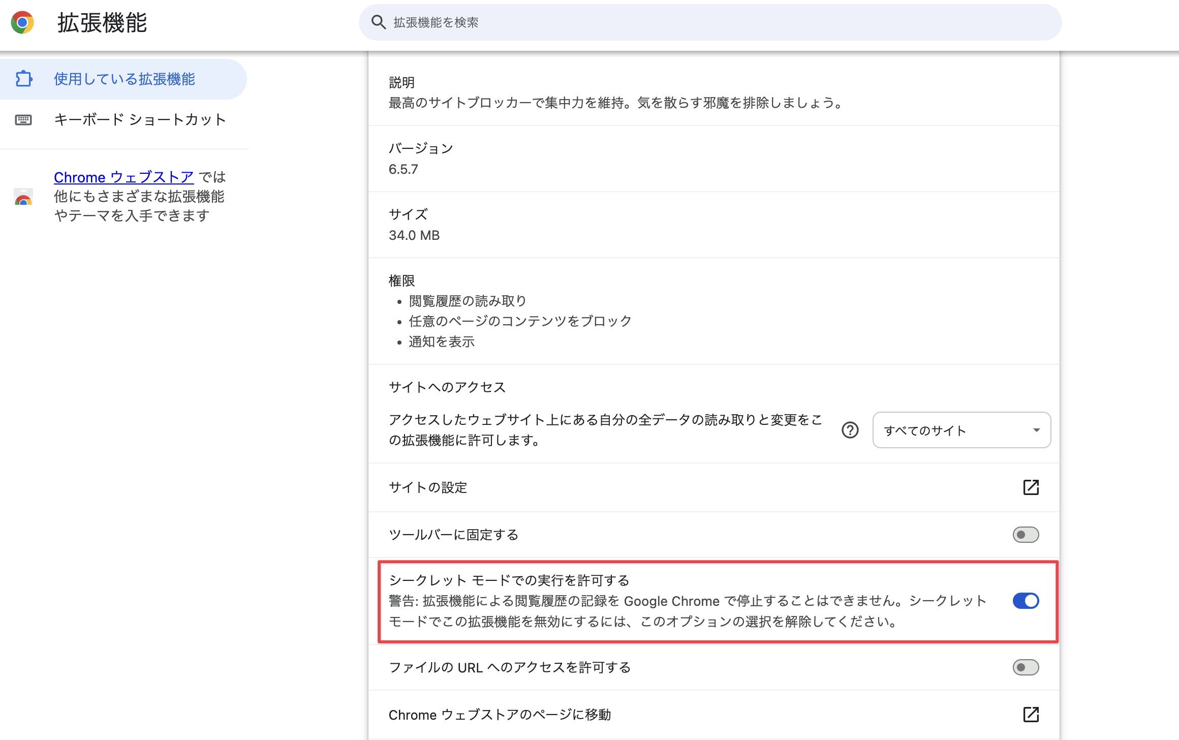Click the extensions puzzle icon in sidebar
Screen dimensions: 1179x740
pos(24,79)
